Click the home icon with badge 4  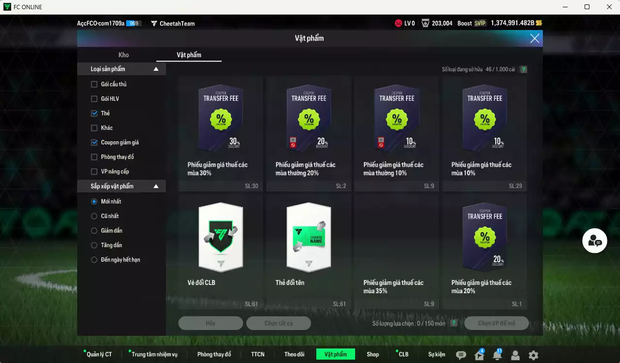[x=479, y=355]
